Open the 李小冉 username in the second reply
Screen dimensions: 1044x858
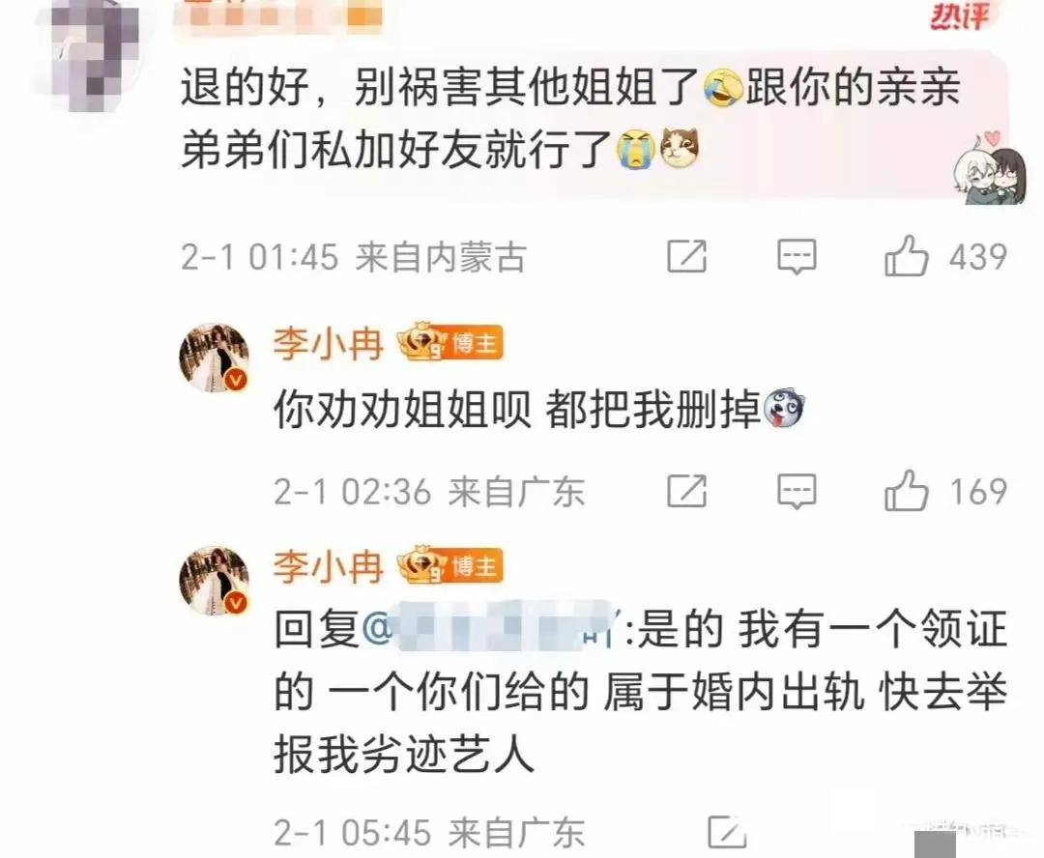[x=329, y=567]
